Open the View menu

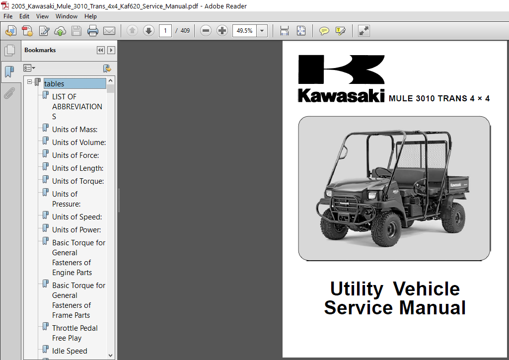coord(42,16)
